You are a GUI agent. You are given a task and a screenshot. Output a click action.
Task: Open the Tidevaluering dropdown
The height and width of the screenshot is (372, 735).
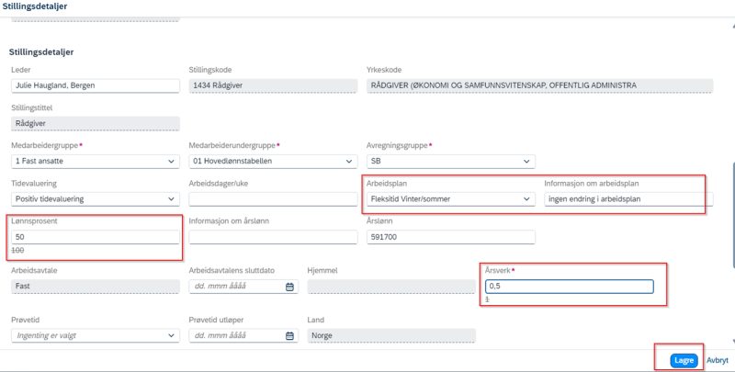(x=171, y=199)
